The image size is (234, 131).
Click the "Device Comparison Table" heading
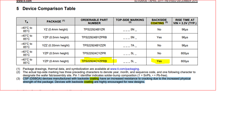click(49, 9)
